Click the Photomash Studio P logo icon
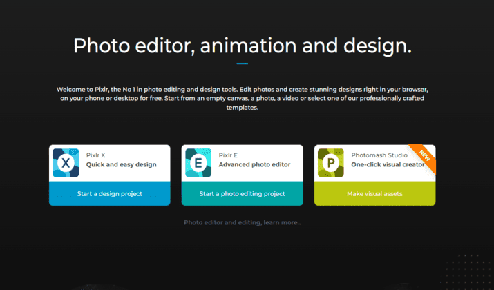The height and width of the screenshot is (290, 494). [x=331, y=163]
